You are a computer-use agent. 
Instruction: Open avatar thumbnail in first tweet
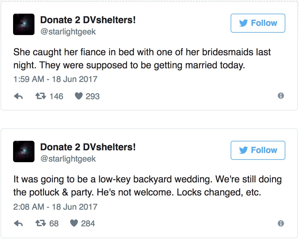24,24
